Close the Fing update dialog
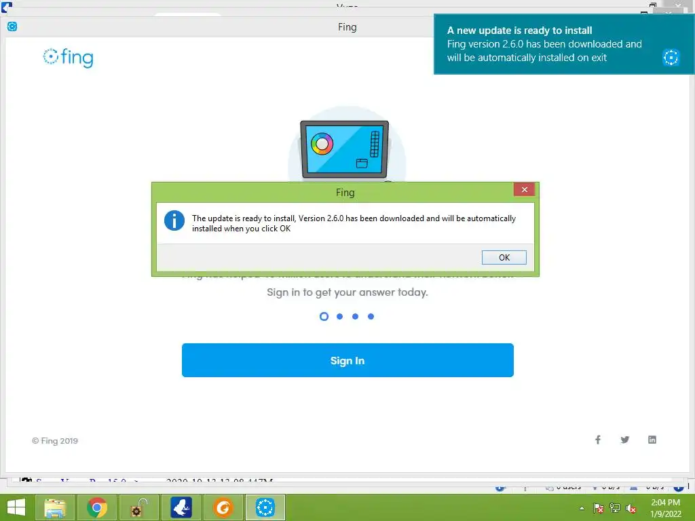The height and width of the screenshot is (521, 695). tap(525, 190)
